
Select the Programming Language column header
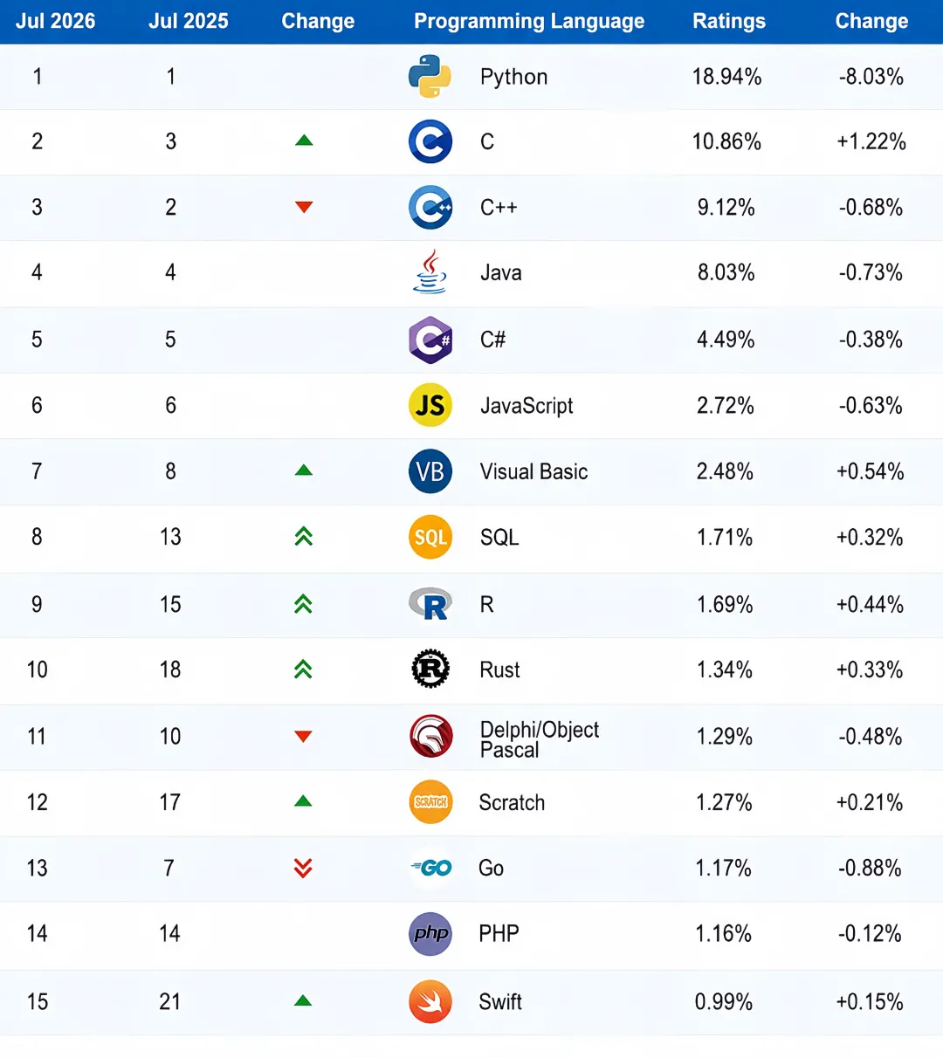coord(529,21)
